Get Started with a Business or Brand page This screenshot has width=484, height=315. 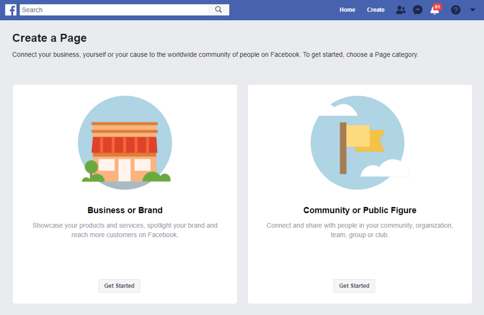click(119, 286)
